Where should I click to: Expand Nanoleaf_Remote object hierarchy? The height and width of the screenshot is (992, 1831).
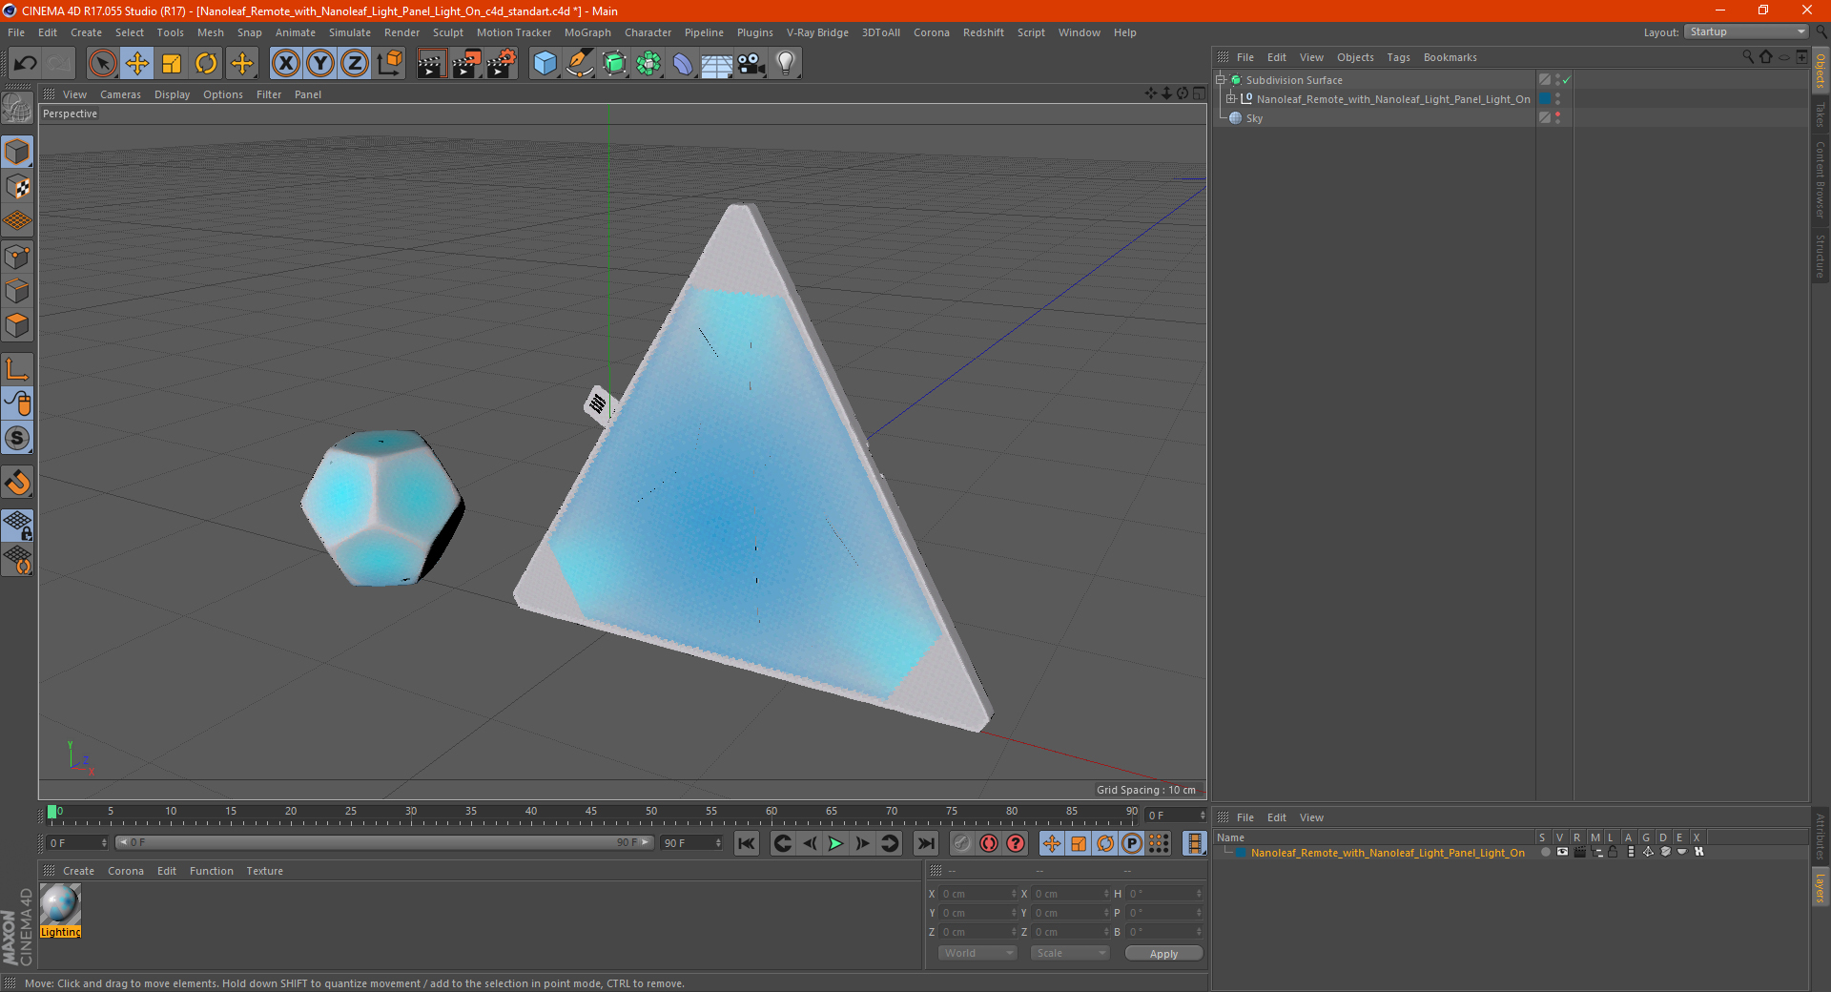pyautogui.click(x=1231, y=99)
